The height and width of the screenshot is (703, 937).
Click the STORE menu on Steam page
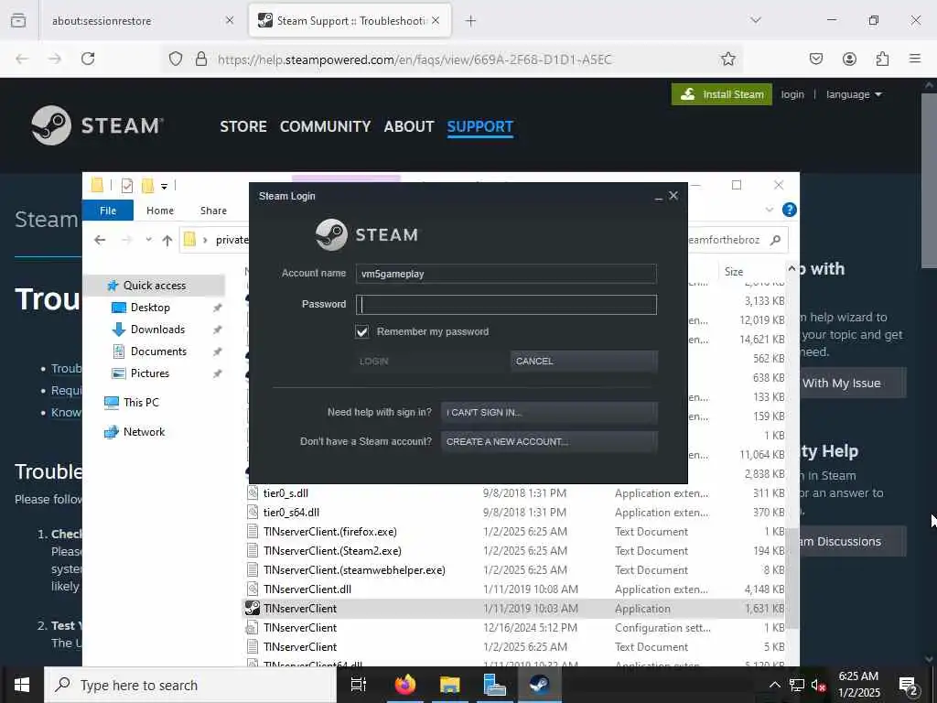pos(243,126)
